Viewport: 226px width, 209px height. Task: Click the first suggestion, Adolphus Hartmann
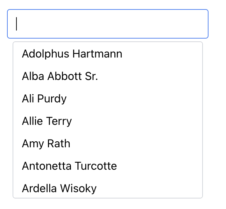pyautogui.click(x=72, y=54)
